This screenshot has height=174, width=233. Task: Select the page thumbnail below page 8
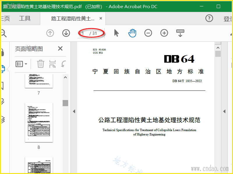(x=39, y=165)
